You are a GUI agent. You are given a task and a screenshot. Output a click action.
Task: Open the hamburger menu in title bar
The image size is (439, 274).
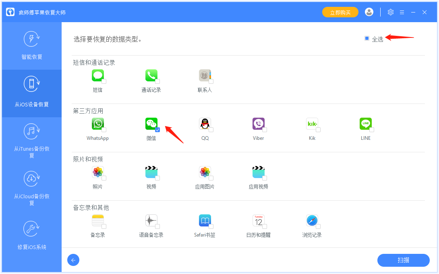tap(402, 12)
